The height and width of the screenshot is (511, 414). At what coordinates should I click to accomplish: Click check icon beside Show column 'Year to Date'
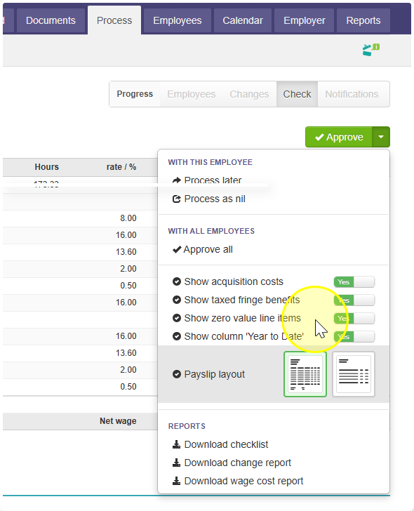pos(177,336)
